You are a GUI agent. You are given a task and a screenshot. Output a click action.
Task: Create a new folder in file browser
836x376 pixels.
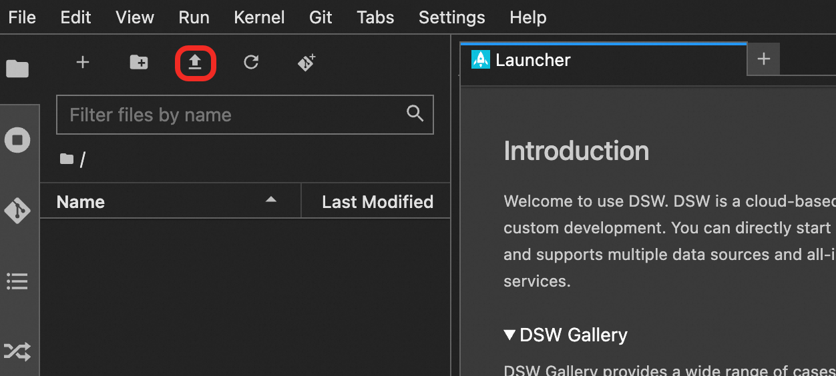coord(139,63)
